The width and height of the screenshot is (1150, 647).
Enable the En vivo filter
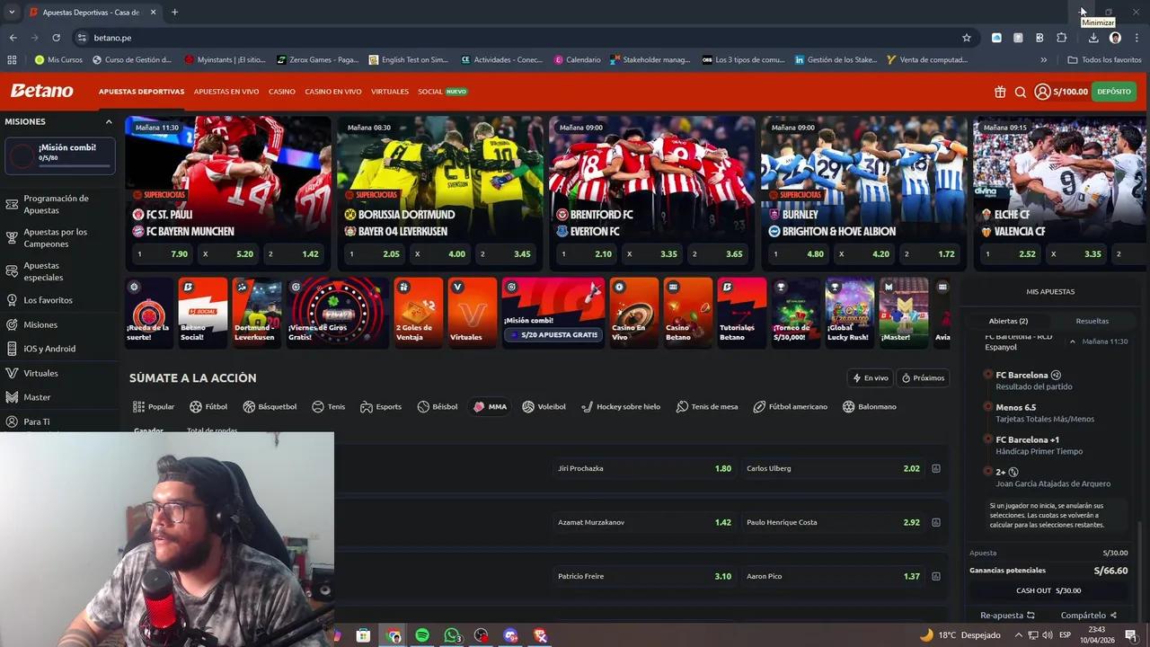tap(870, 377)
